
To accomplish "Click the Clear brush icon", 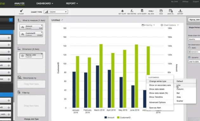I will point(21,11).
